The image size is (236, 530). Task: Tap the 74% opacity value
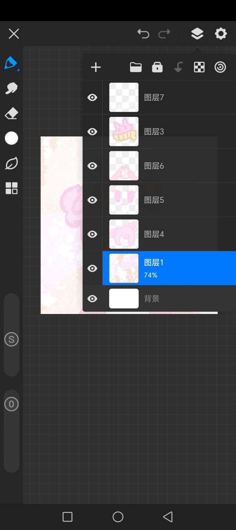tap(151, 275)
